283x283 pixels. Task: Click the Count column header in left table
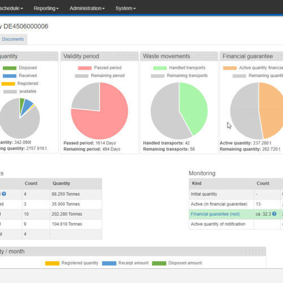(31, 183)
